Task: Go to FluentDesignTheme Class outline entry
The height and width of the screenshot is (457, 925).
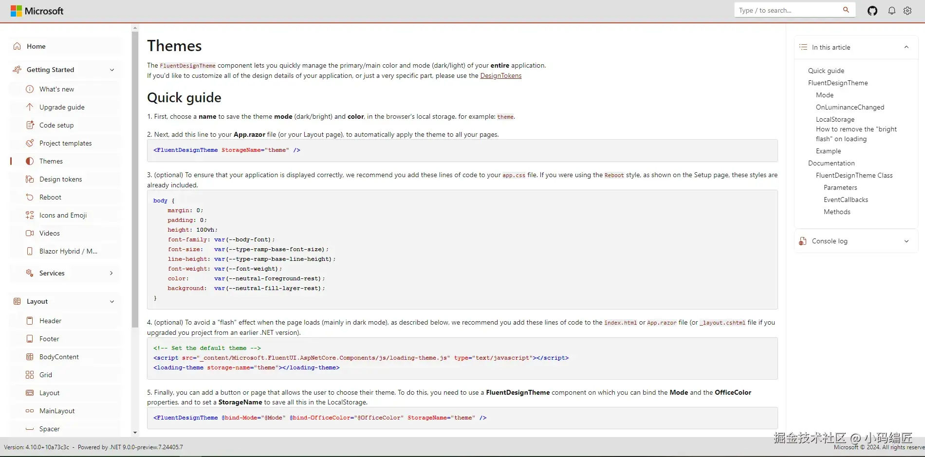Action: tap(854, 175)
